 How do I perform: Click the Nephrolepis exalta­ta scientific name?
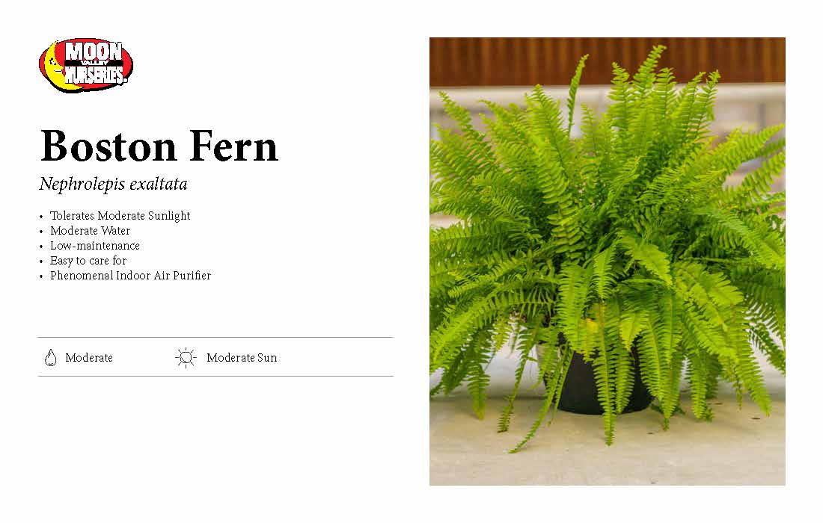pos(114,184)
